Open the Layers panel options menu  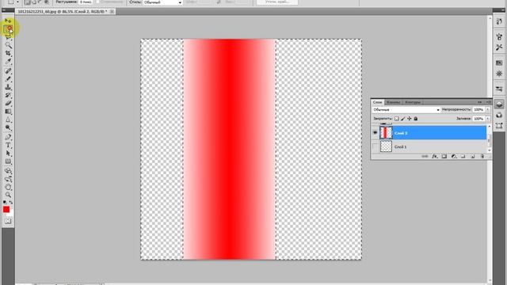click(488, 102)
